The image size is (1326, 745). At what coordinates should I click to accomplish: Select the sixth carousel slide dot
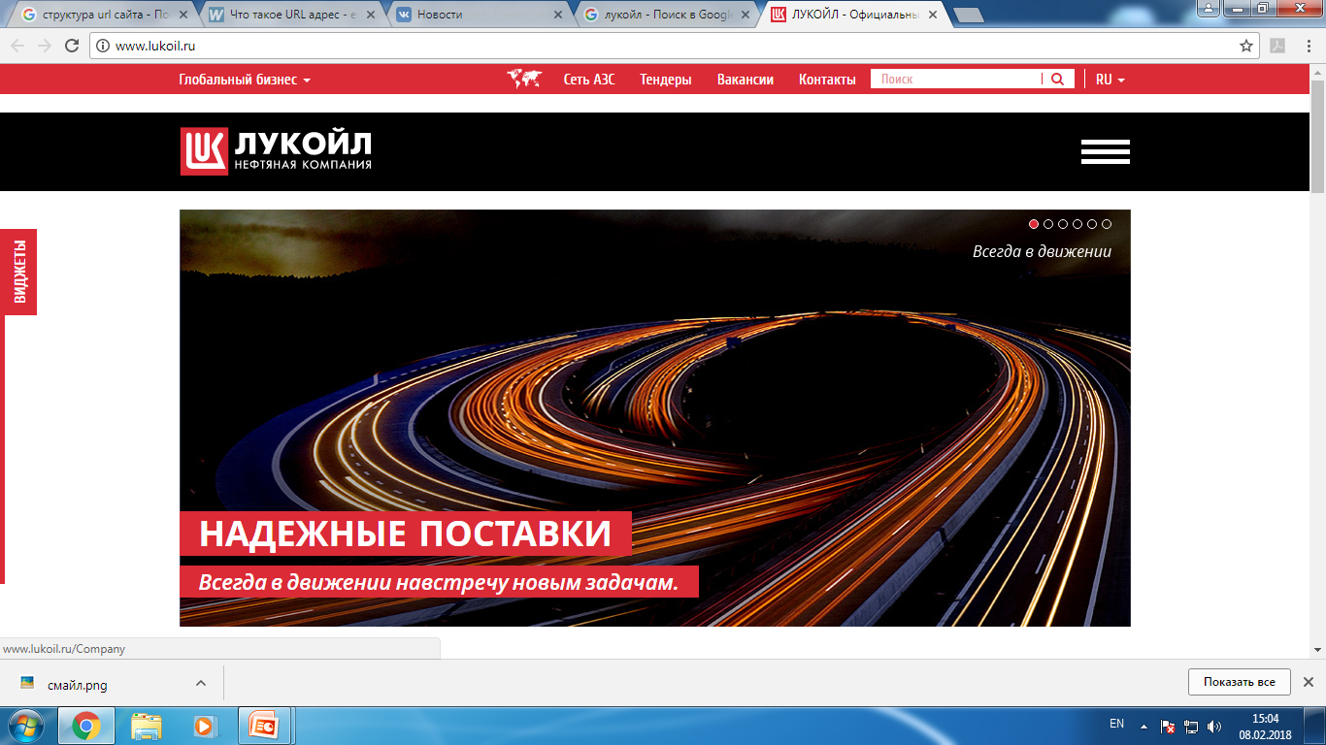[x=1107, y=224]
